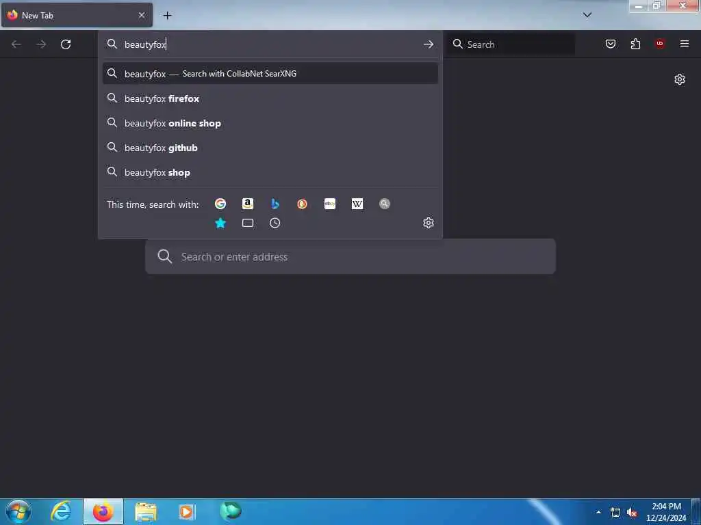Focus the toolbar Search box
The image size is (701, 525).
(x=511, y=44)
